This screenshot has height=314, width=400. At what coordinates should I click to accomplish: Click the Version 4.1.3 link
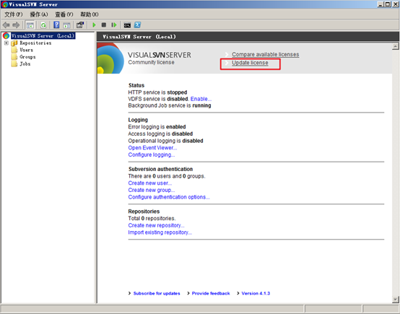tap(256, 293)
